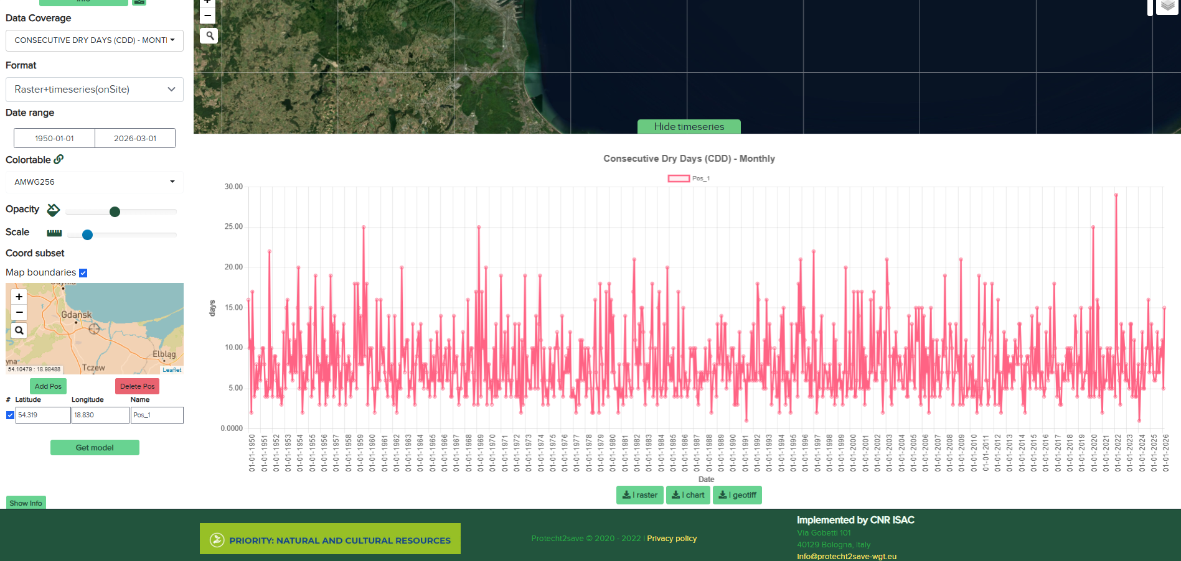Screen dimensions: 1181x561
Task: Disable the Map boundaries checkbox
Action: pos(83,272)
